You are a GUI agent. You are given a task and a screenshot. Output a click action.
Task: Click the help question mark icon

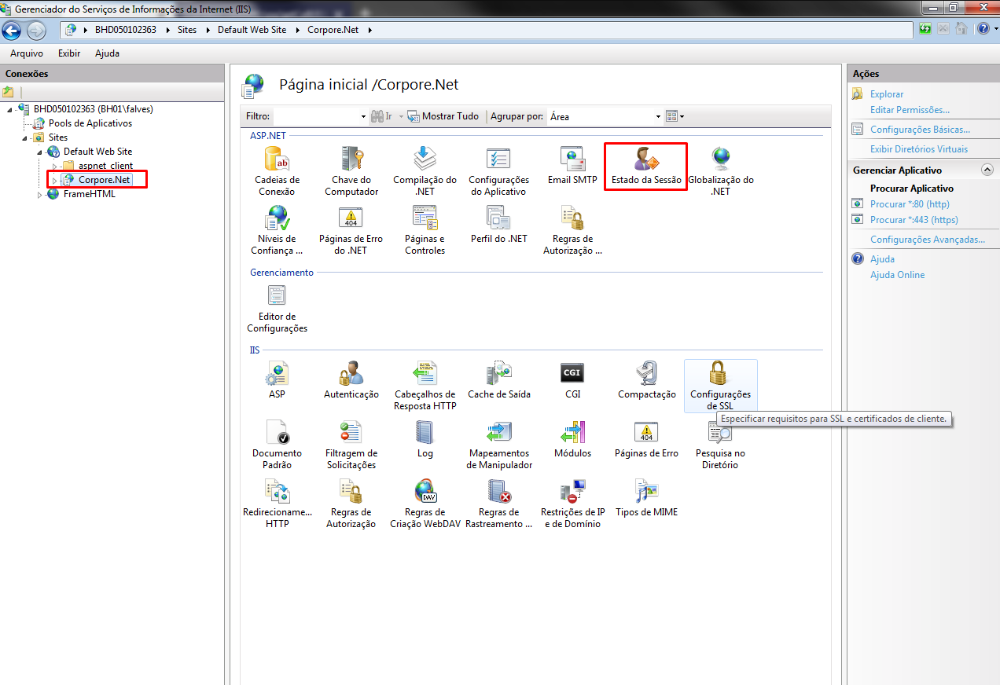pos(983,29)
